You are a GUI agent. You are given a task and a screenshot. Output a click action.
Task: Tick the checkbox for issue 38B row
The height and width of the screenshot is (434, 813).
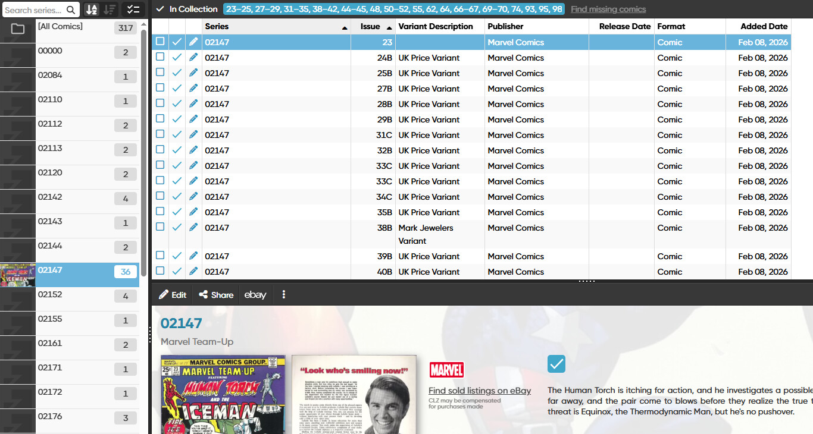[160, 227]
